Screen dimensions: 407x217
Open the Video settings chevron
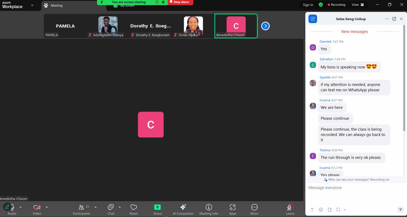pyautogui.click(x=46, y=207)
